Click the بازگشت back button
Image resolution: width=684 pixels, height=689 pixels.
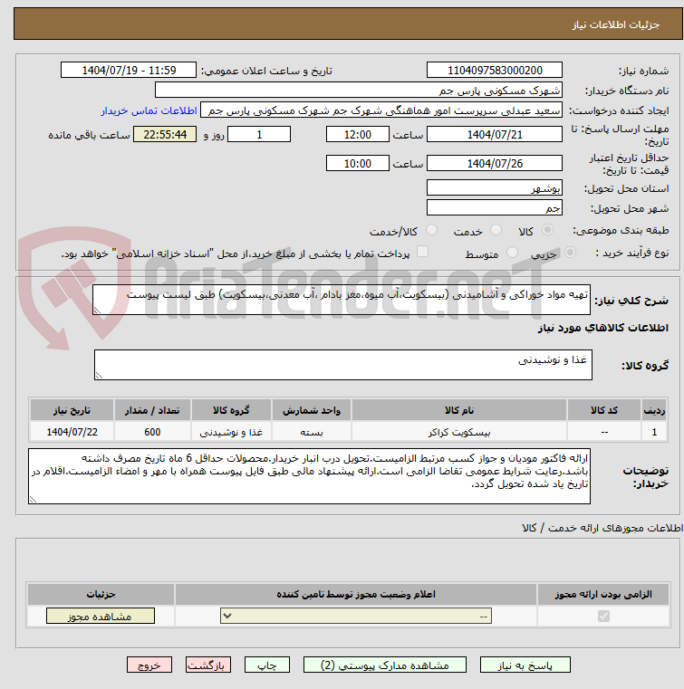point(208,665)
